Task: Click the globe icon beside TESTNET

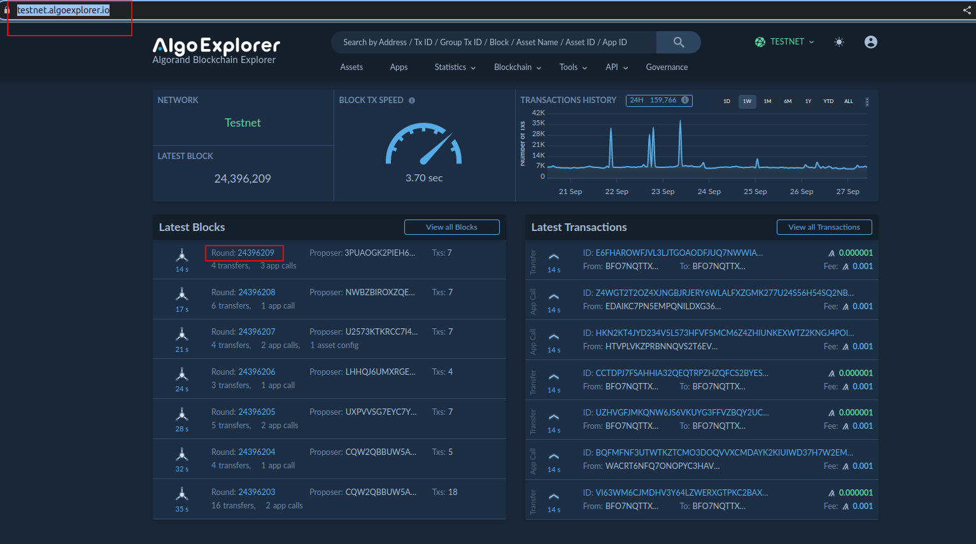Action: click(x=760, y=42)
